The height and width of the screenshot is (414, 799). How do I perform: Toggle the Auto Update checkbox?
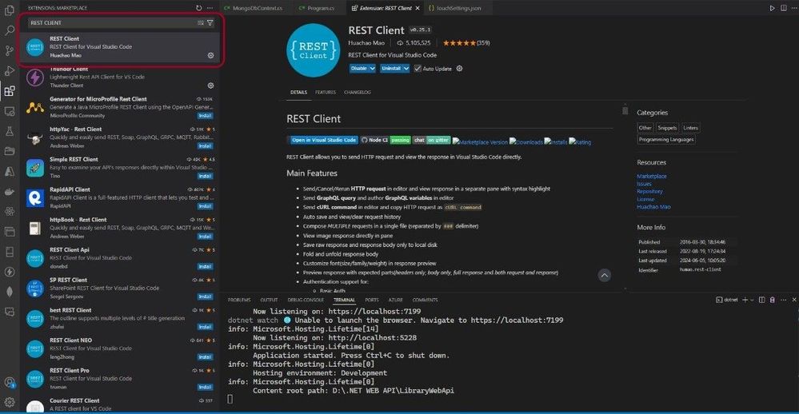point(417,68)
